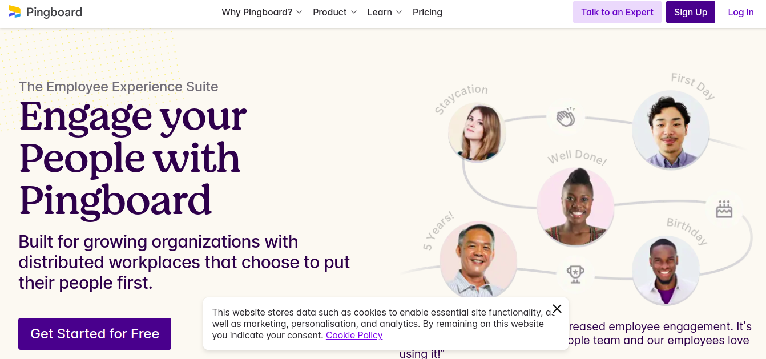Click the Log In link
Screen dimensions: 766x359
pos(741,12)
